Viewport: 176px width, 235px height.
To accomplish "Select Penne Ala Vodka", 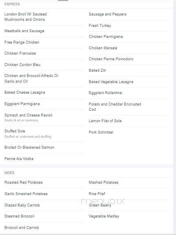I will pyautogui.click(x=19, y=159).
